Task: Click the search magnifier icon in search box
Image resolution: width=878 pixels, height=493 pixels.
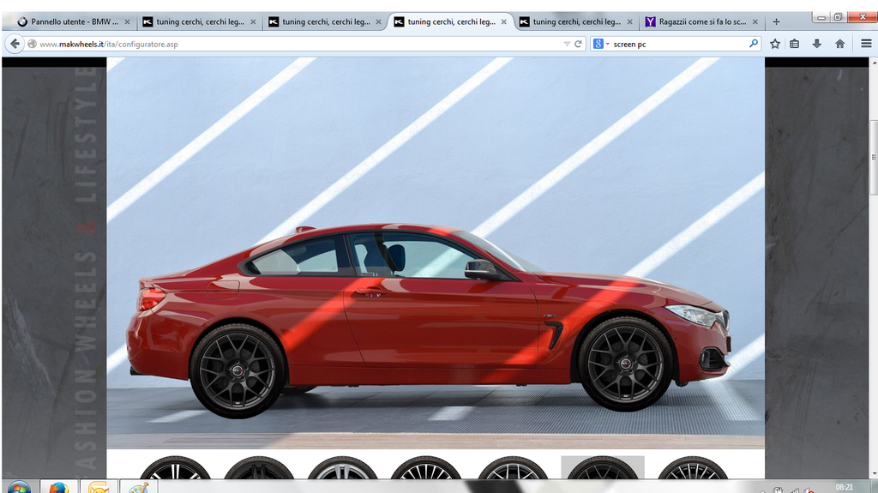Action: tap(754, 44)
